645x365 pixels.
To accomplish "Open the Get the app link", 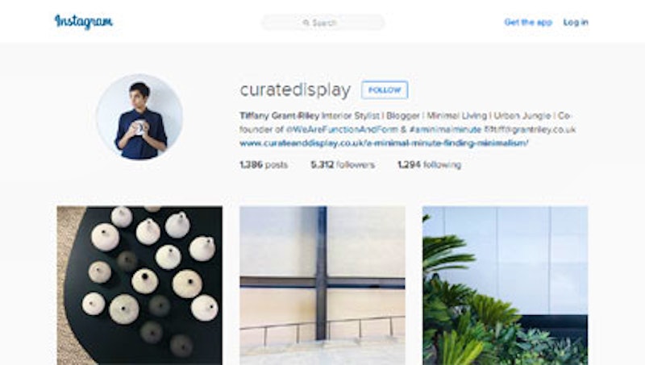I will point(528,23).
